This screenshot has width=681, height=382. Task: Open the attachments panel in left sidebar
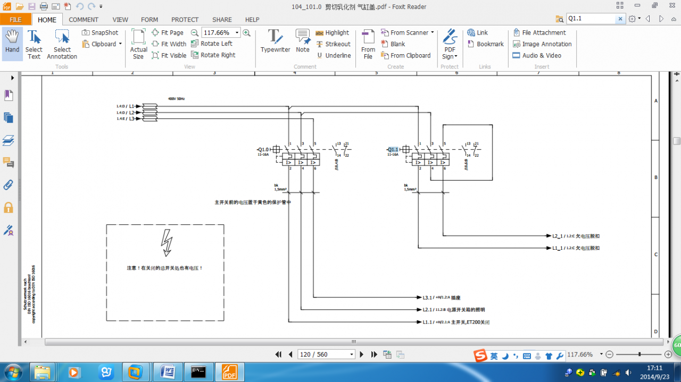tap(9, 185)
